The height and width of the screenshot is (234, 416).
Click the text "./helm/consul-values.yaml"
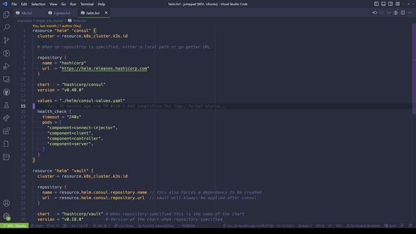(92, 101)
